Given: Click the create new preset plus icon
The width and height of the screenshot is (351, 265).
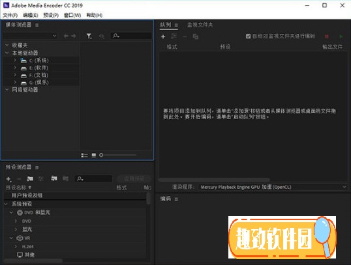Looking at the screenshot, I should [x=8, y=179].
